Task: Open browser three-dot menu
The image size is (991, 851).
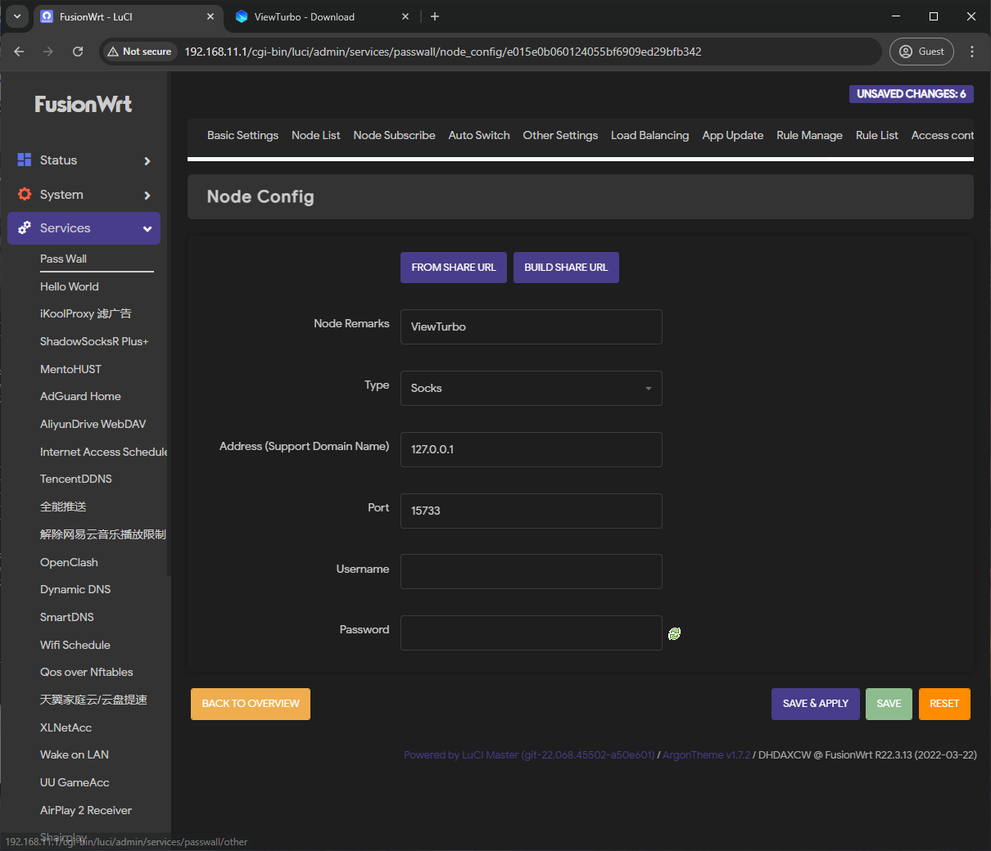Action: [x=972, y=52]
